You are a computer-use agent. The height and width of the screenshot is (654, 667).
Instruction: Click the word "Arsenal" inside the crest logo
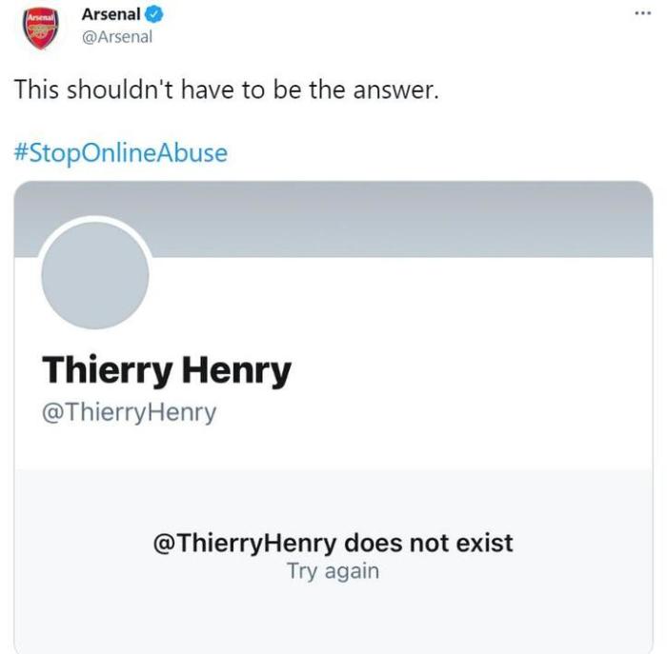(41, 18)
